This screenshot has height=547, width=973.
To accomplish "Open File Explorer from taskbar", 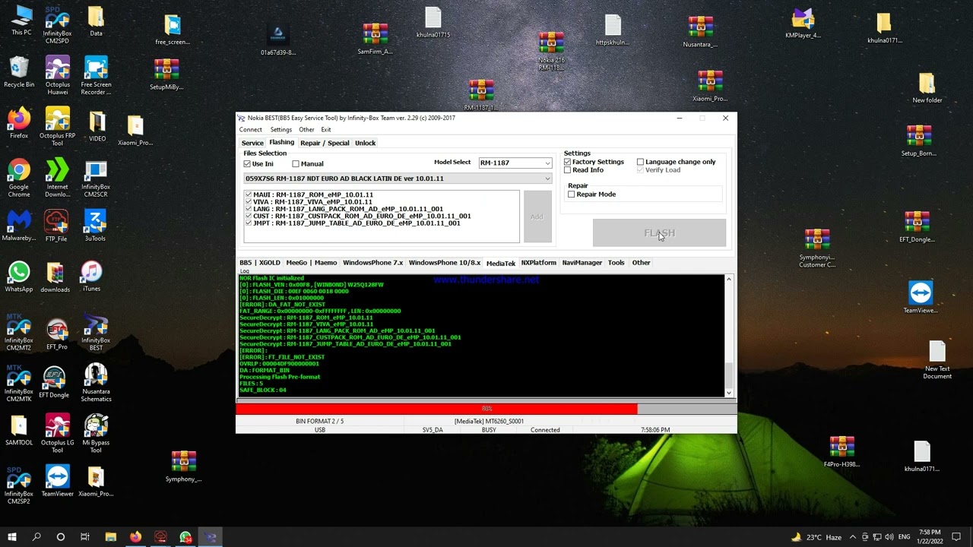I will pos(110,537).
